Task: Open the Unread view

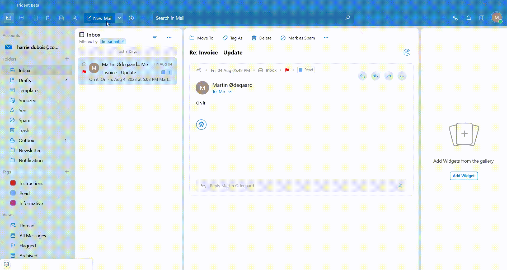Action: coord(27,226)
